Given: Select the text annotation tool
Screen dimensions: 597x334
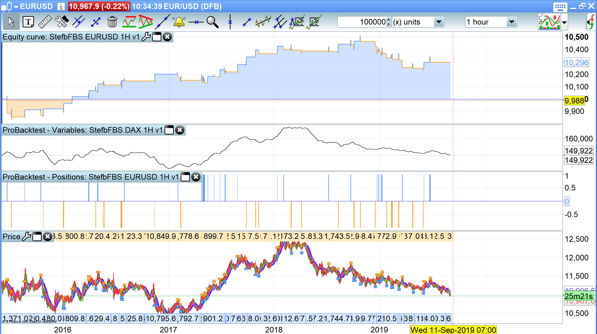Looking at the screenshot, I should pyautogui.click(x=28, y=22).
